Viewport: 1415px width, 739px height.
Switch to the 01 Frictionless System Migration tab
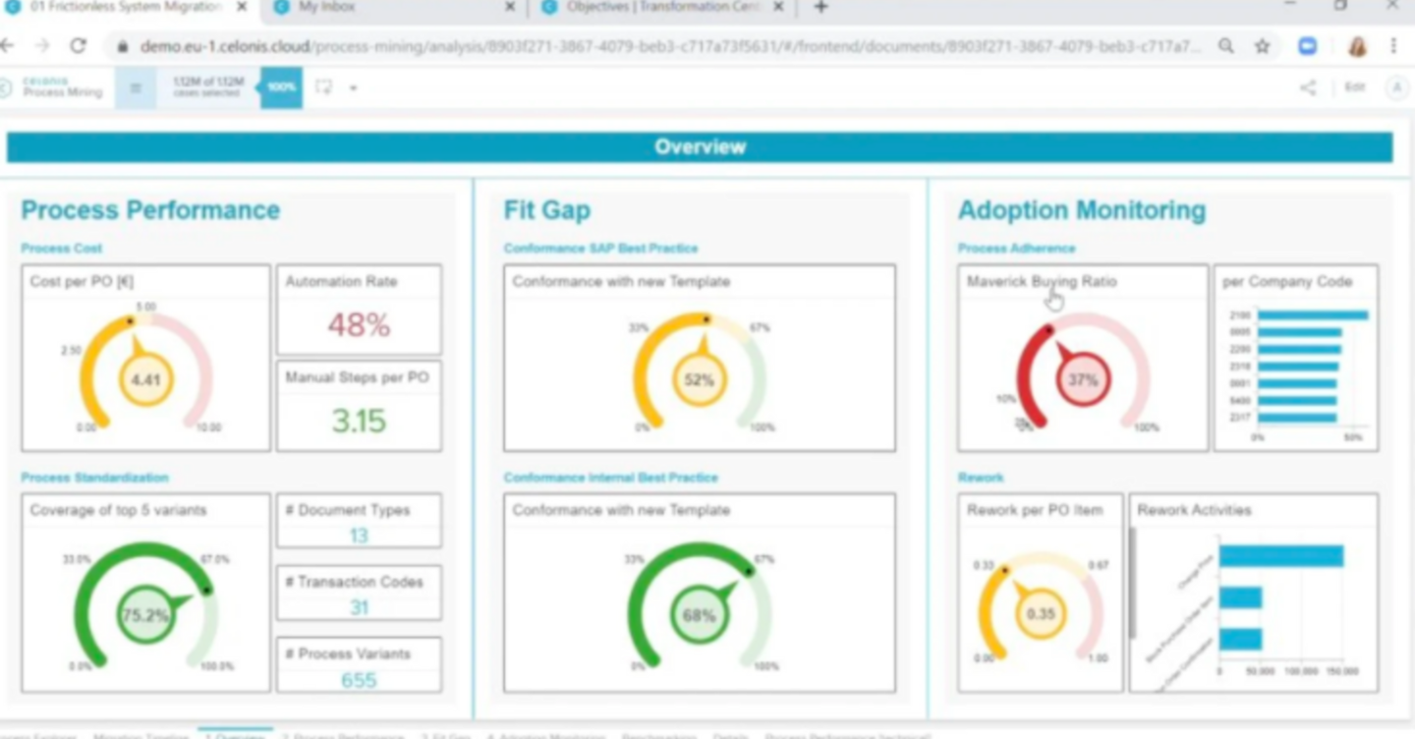(123, 7)
